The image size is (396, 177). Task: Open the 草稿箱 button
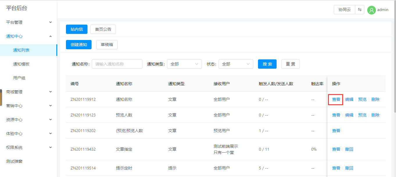click(x=107, y=45)
